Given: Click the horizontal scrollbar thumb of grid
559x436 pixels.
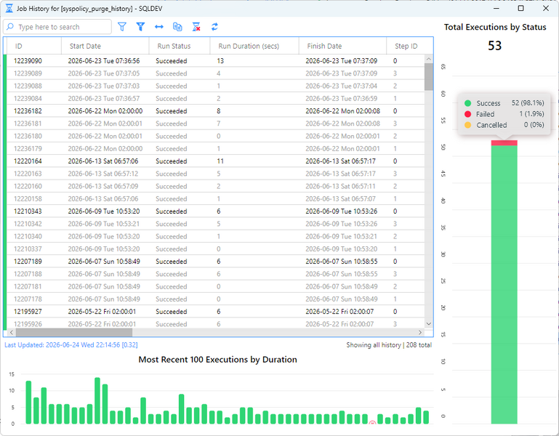Looking at the screenshot, I should pos(74,332).
